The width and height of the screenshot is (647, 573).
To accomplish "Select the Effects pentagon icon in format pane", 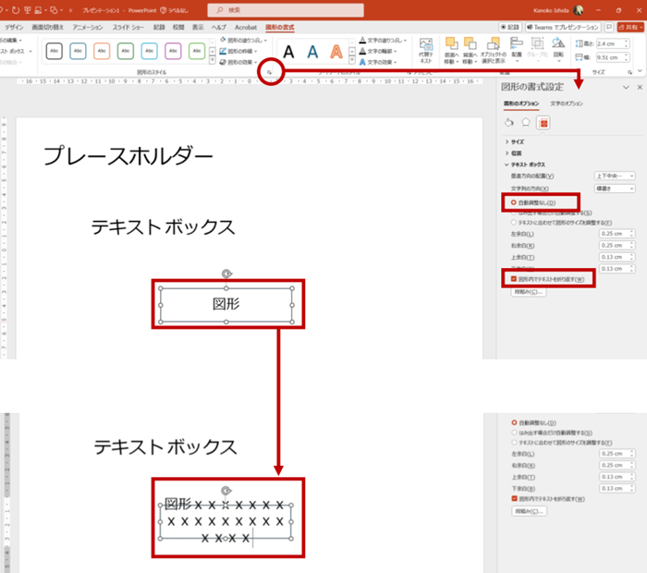I will click(x=525, y=121).
